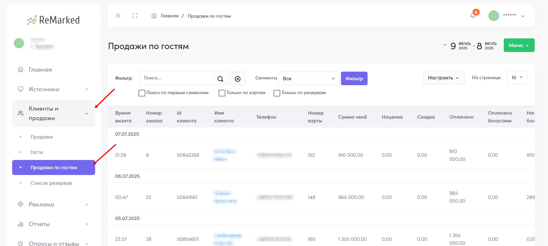Click the Id клиента column header
548x246 pixels.
pyautogui.click(x=187, y=117)
